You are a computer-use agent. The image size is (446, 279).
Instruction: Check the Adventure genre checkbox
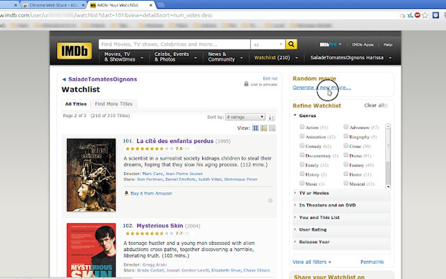click(346, 126)
